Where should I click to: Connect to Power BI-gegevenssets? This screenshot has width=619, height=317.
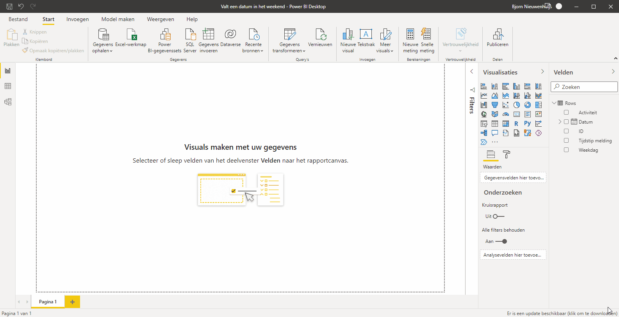click(x=165, y=41)
